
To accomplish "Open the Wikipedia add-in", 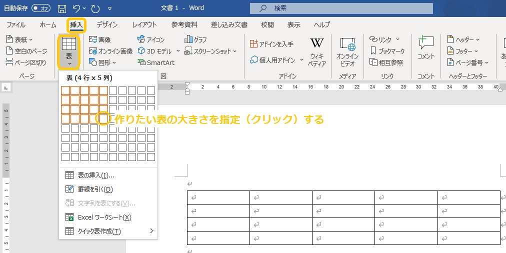I will pos(317,52).
